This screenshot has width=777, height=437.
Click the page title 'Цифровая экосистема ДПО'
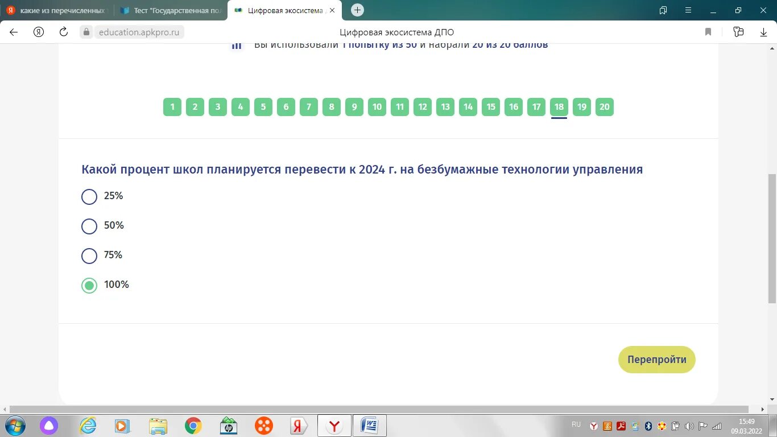[397, 32]
